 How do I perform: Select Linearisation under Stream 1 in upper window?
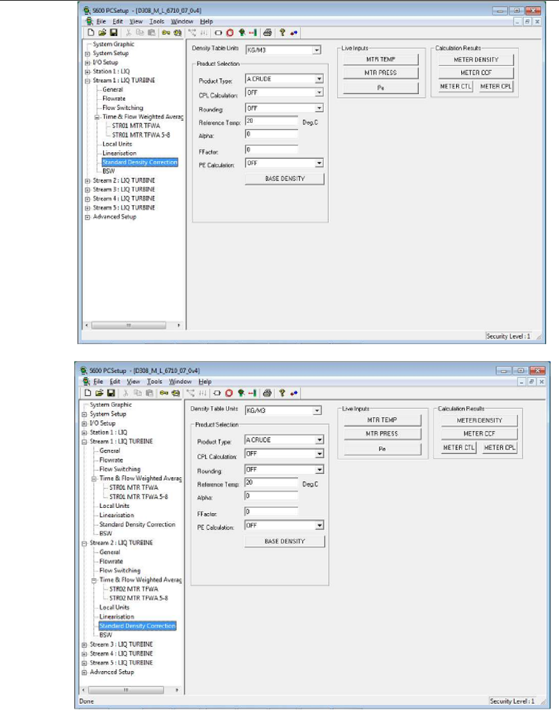click(119, 154)
